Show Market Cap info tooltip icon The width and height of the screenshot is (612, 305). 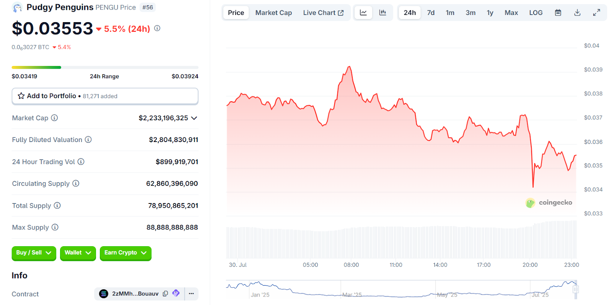54,118
